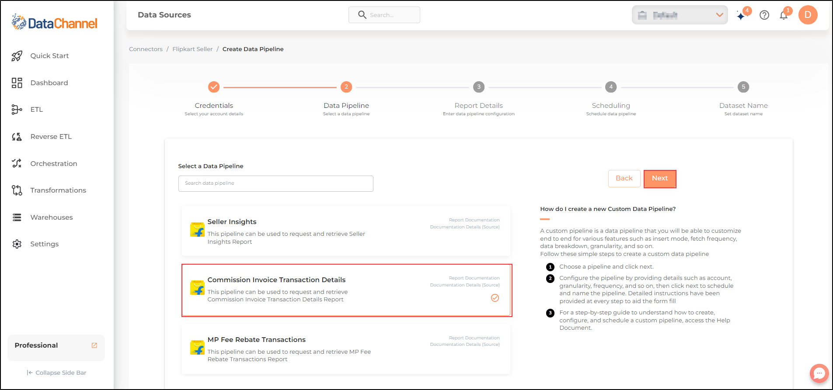Image resolution: width=833 pixels, height=390 pixels.
Task: Click the Professional plan label
Action: (36, 345)
